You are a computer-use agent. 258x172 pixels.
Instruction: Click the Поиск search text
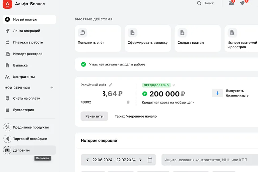(209, 3)
